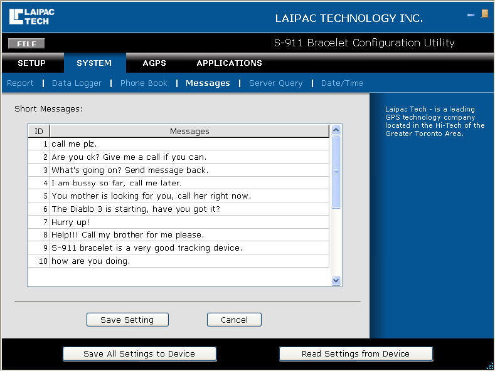The width and height of the screenshot is (495, 371).
Task: Click the messages list scroll up arrow
Action: point(336,130)
